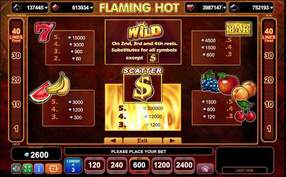Exit the paytable screen
Screen dimensions: 286x177
click(x=143, y=140)
